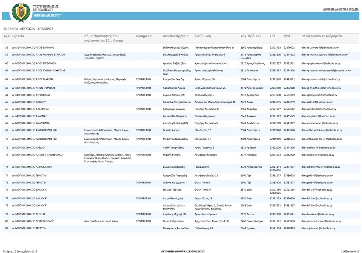This screenshot has height=253, width=362.
Task: Click email dim-anthoupoli-ka-lef@schools.ac.cy
Action: pos(322,130)
